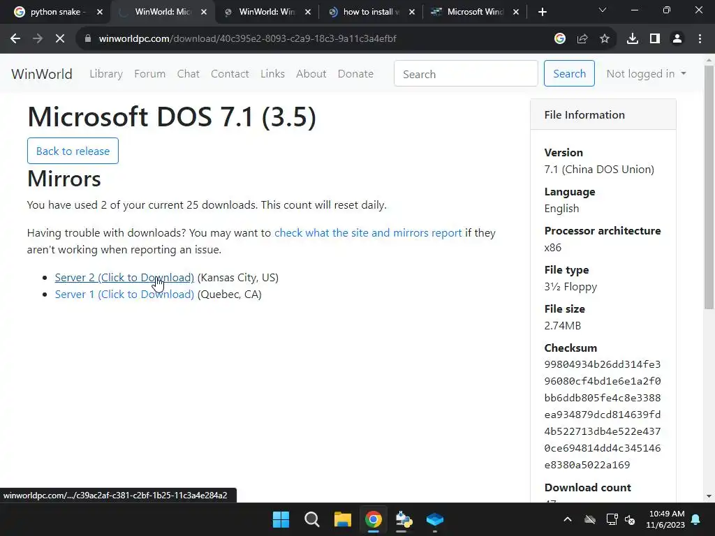Click the page vertical scrollbar
This screenshot has width=715, height=536.
click(x=709, y=187)
